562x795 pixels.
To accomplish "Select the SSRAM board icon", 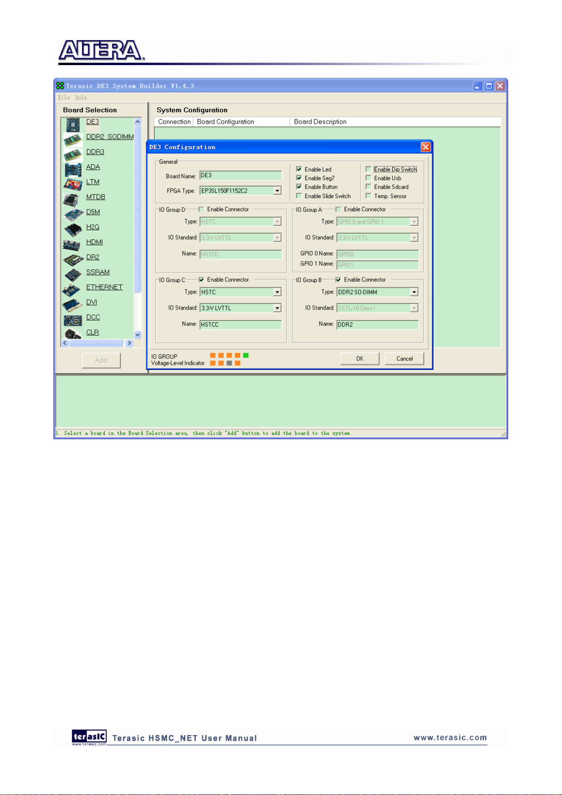I will click(x=73, y=275).
